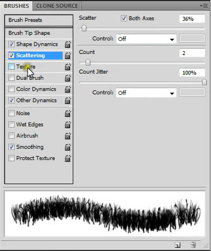The height and width of the screenshot is (251, 211).
Task: Enable the Texture checkbox
Action: pos(11,66)
